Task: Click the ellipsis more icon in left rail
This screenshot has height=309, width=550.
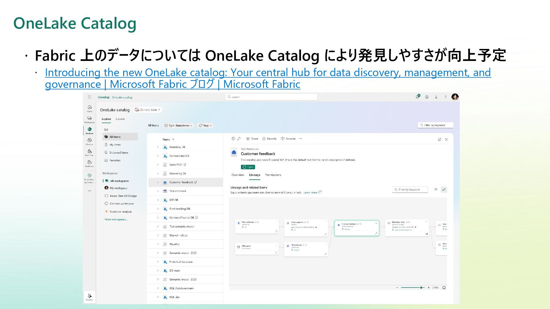Action: pos(89,191)
